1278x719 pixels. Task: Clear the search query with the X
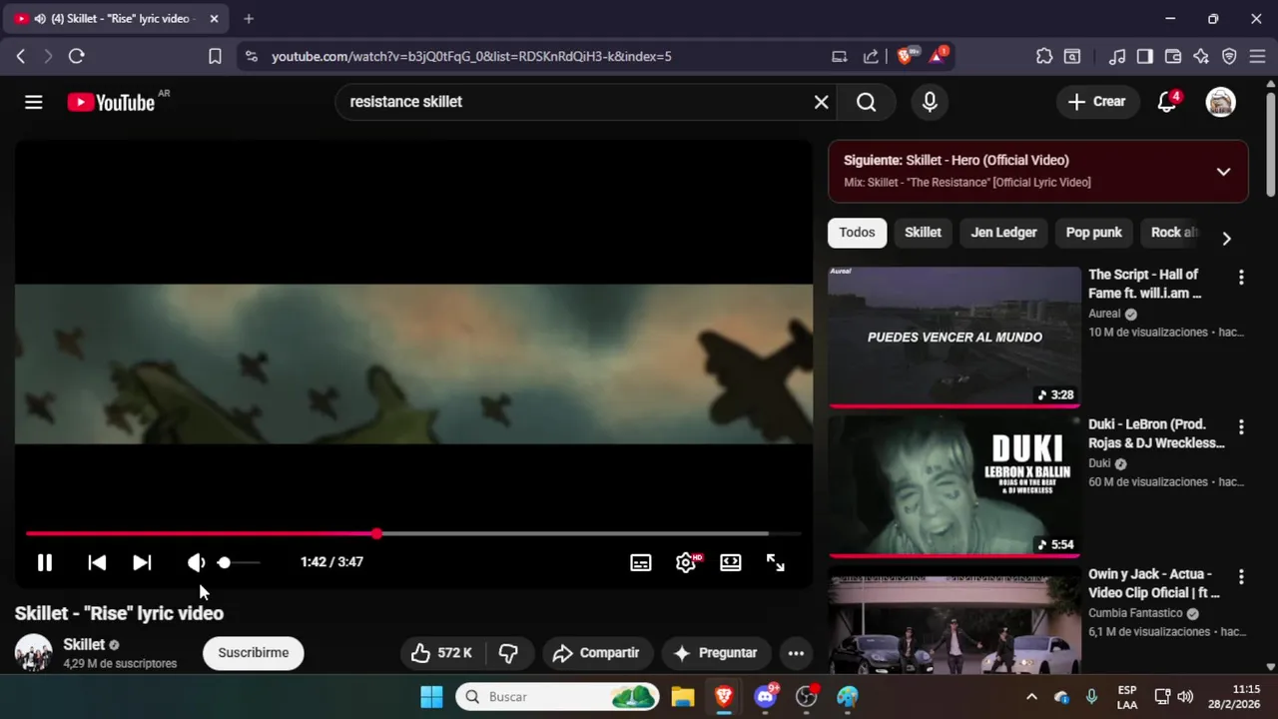coord(821,102)
